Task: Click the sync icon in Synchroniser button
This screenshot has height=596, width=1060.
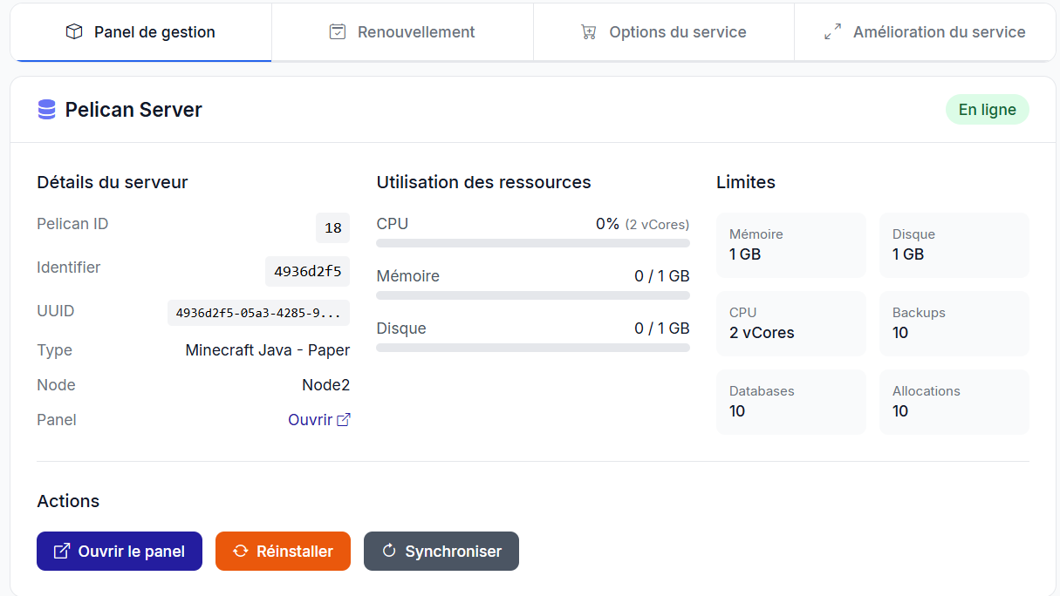Action: pos(389,552)
